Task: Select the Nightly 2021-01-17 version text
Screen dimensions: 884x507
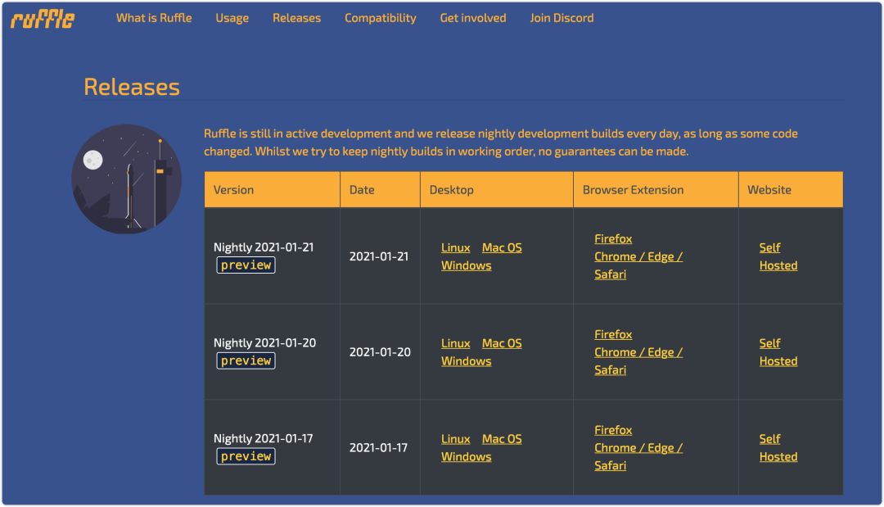Action: (264, 439)
